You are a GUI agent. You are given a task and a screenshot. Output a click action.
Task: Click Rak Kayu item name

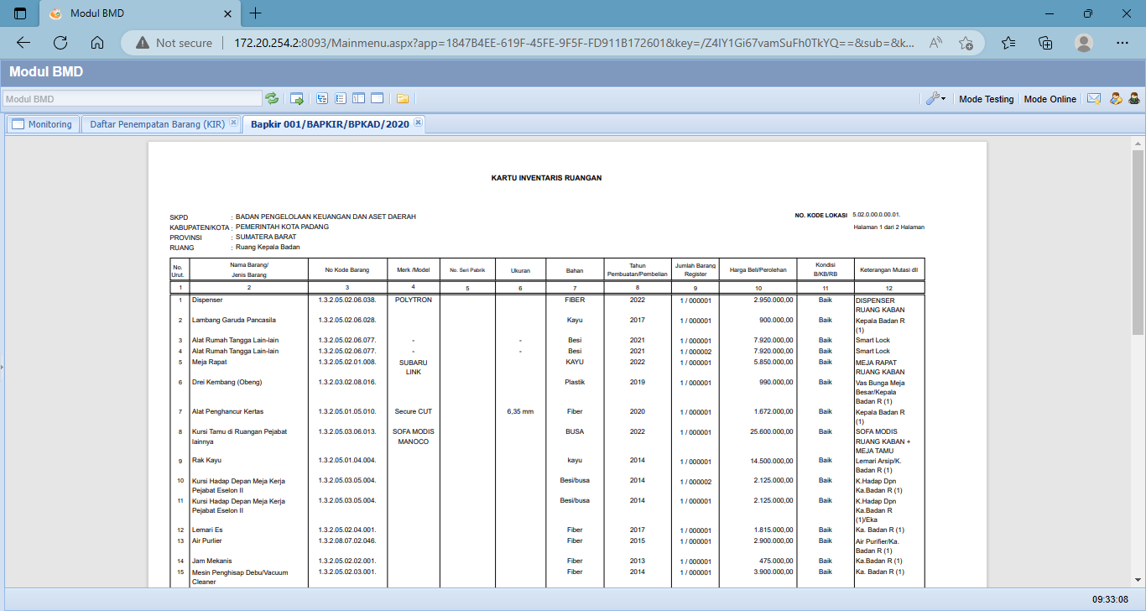[x=206, y=460]
